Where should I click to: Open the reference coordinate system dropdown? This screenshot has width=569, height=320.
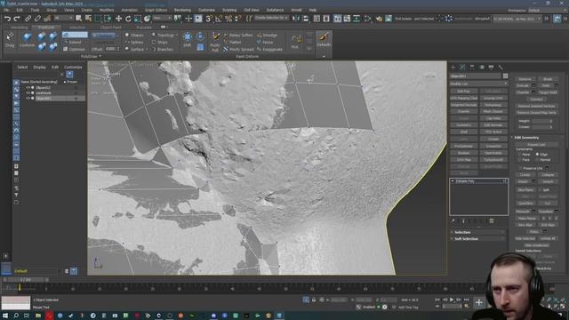pyautogui.click(x=162, y=18)
